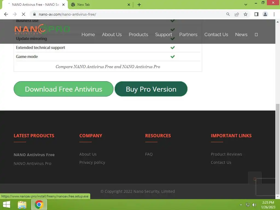The width and height of the screenshot is (280, 210).
Task: Open the Home menu item
Action: [88, 34]
